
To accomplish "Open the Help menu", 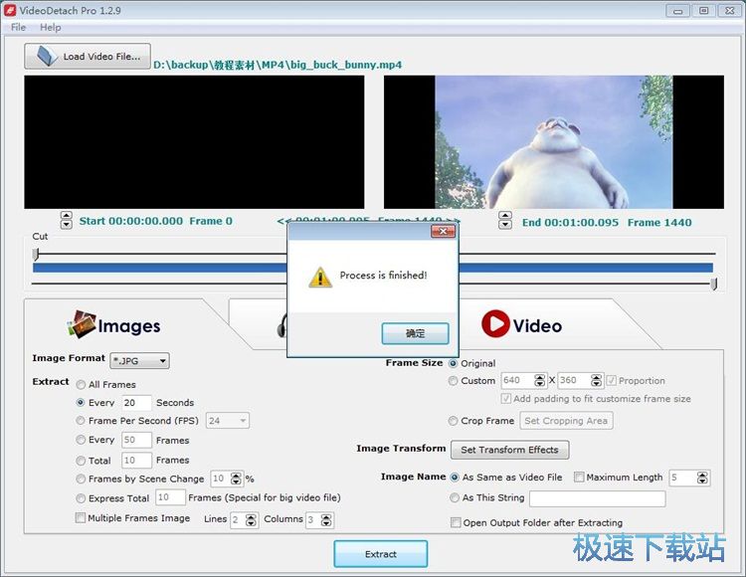I will tap(51, 27).
